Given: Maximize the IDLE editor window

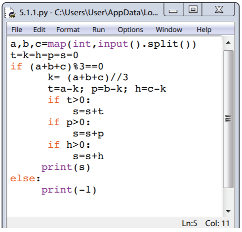Looking at the screenshot, I should click(193, 9).
